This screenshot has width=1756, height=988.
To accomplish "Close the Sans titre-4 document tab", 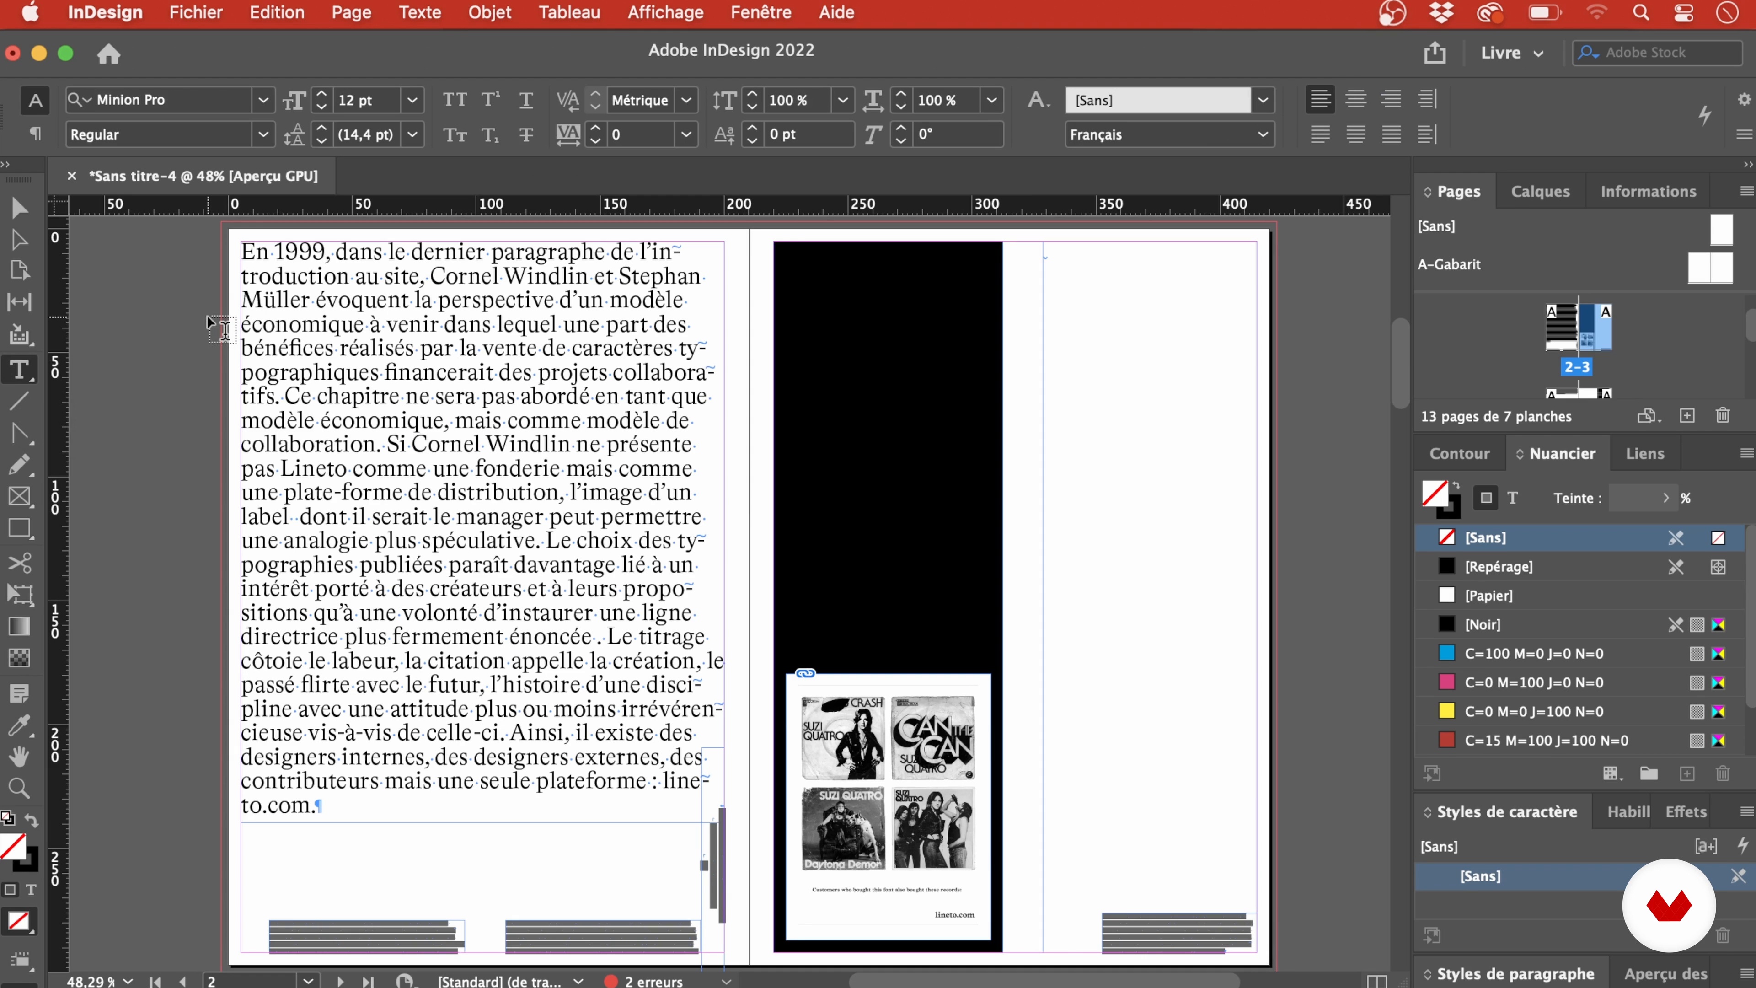I will pyautogui.click(x=72, y=176).
